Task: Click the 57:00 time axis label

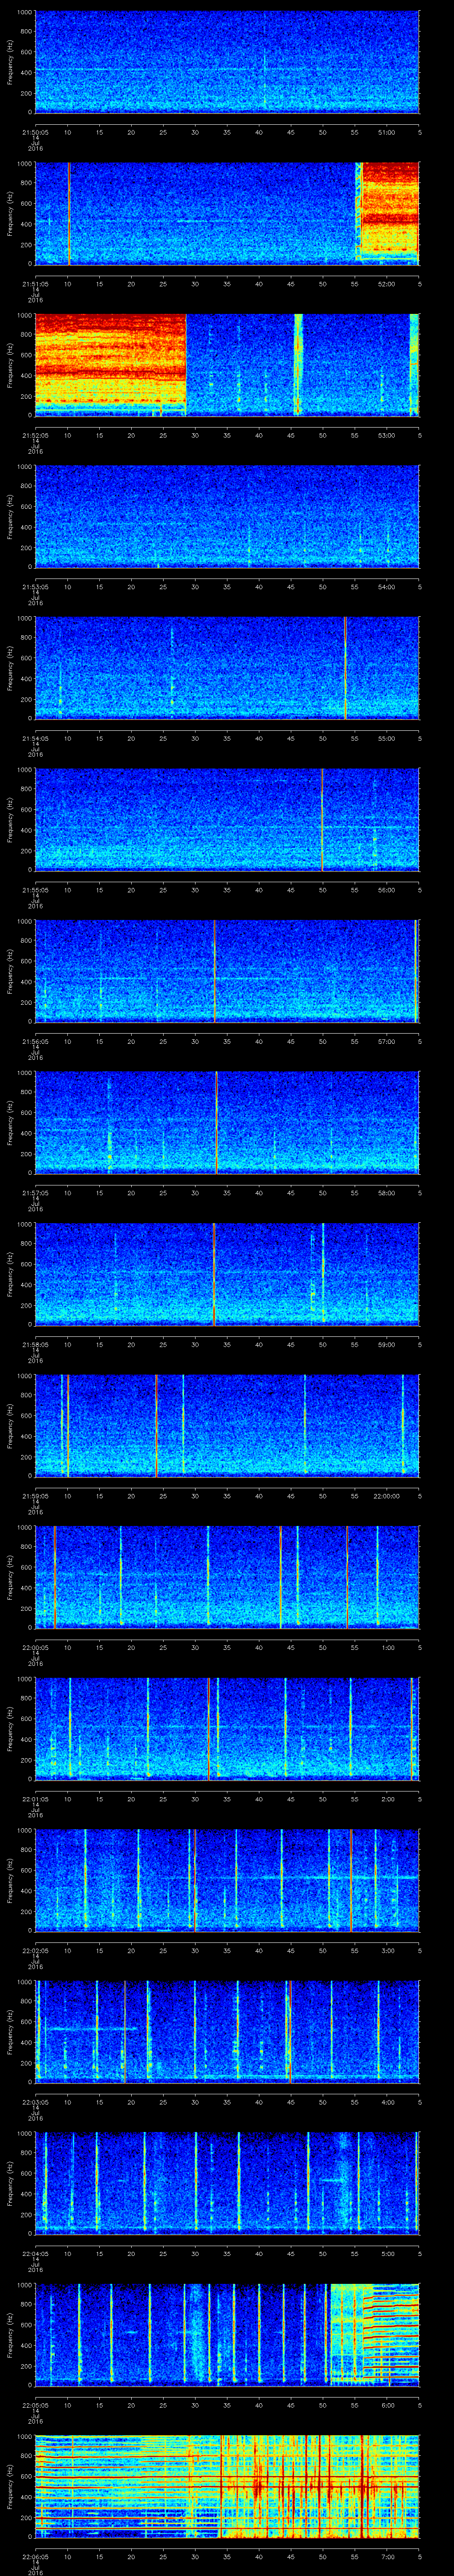Action: coord(386,1042)
